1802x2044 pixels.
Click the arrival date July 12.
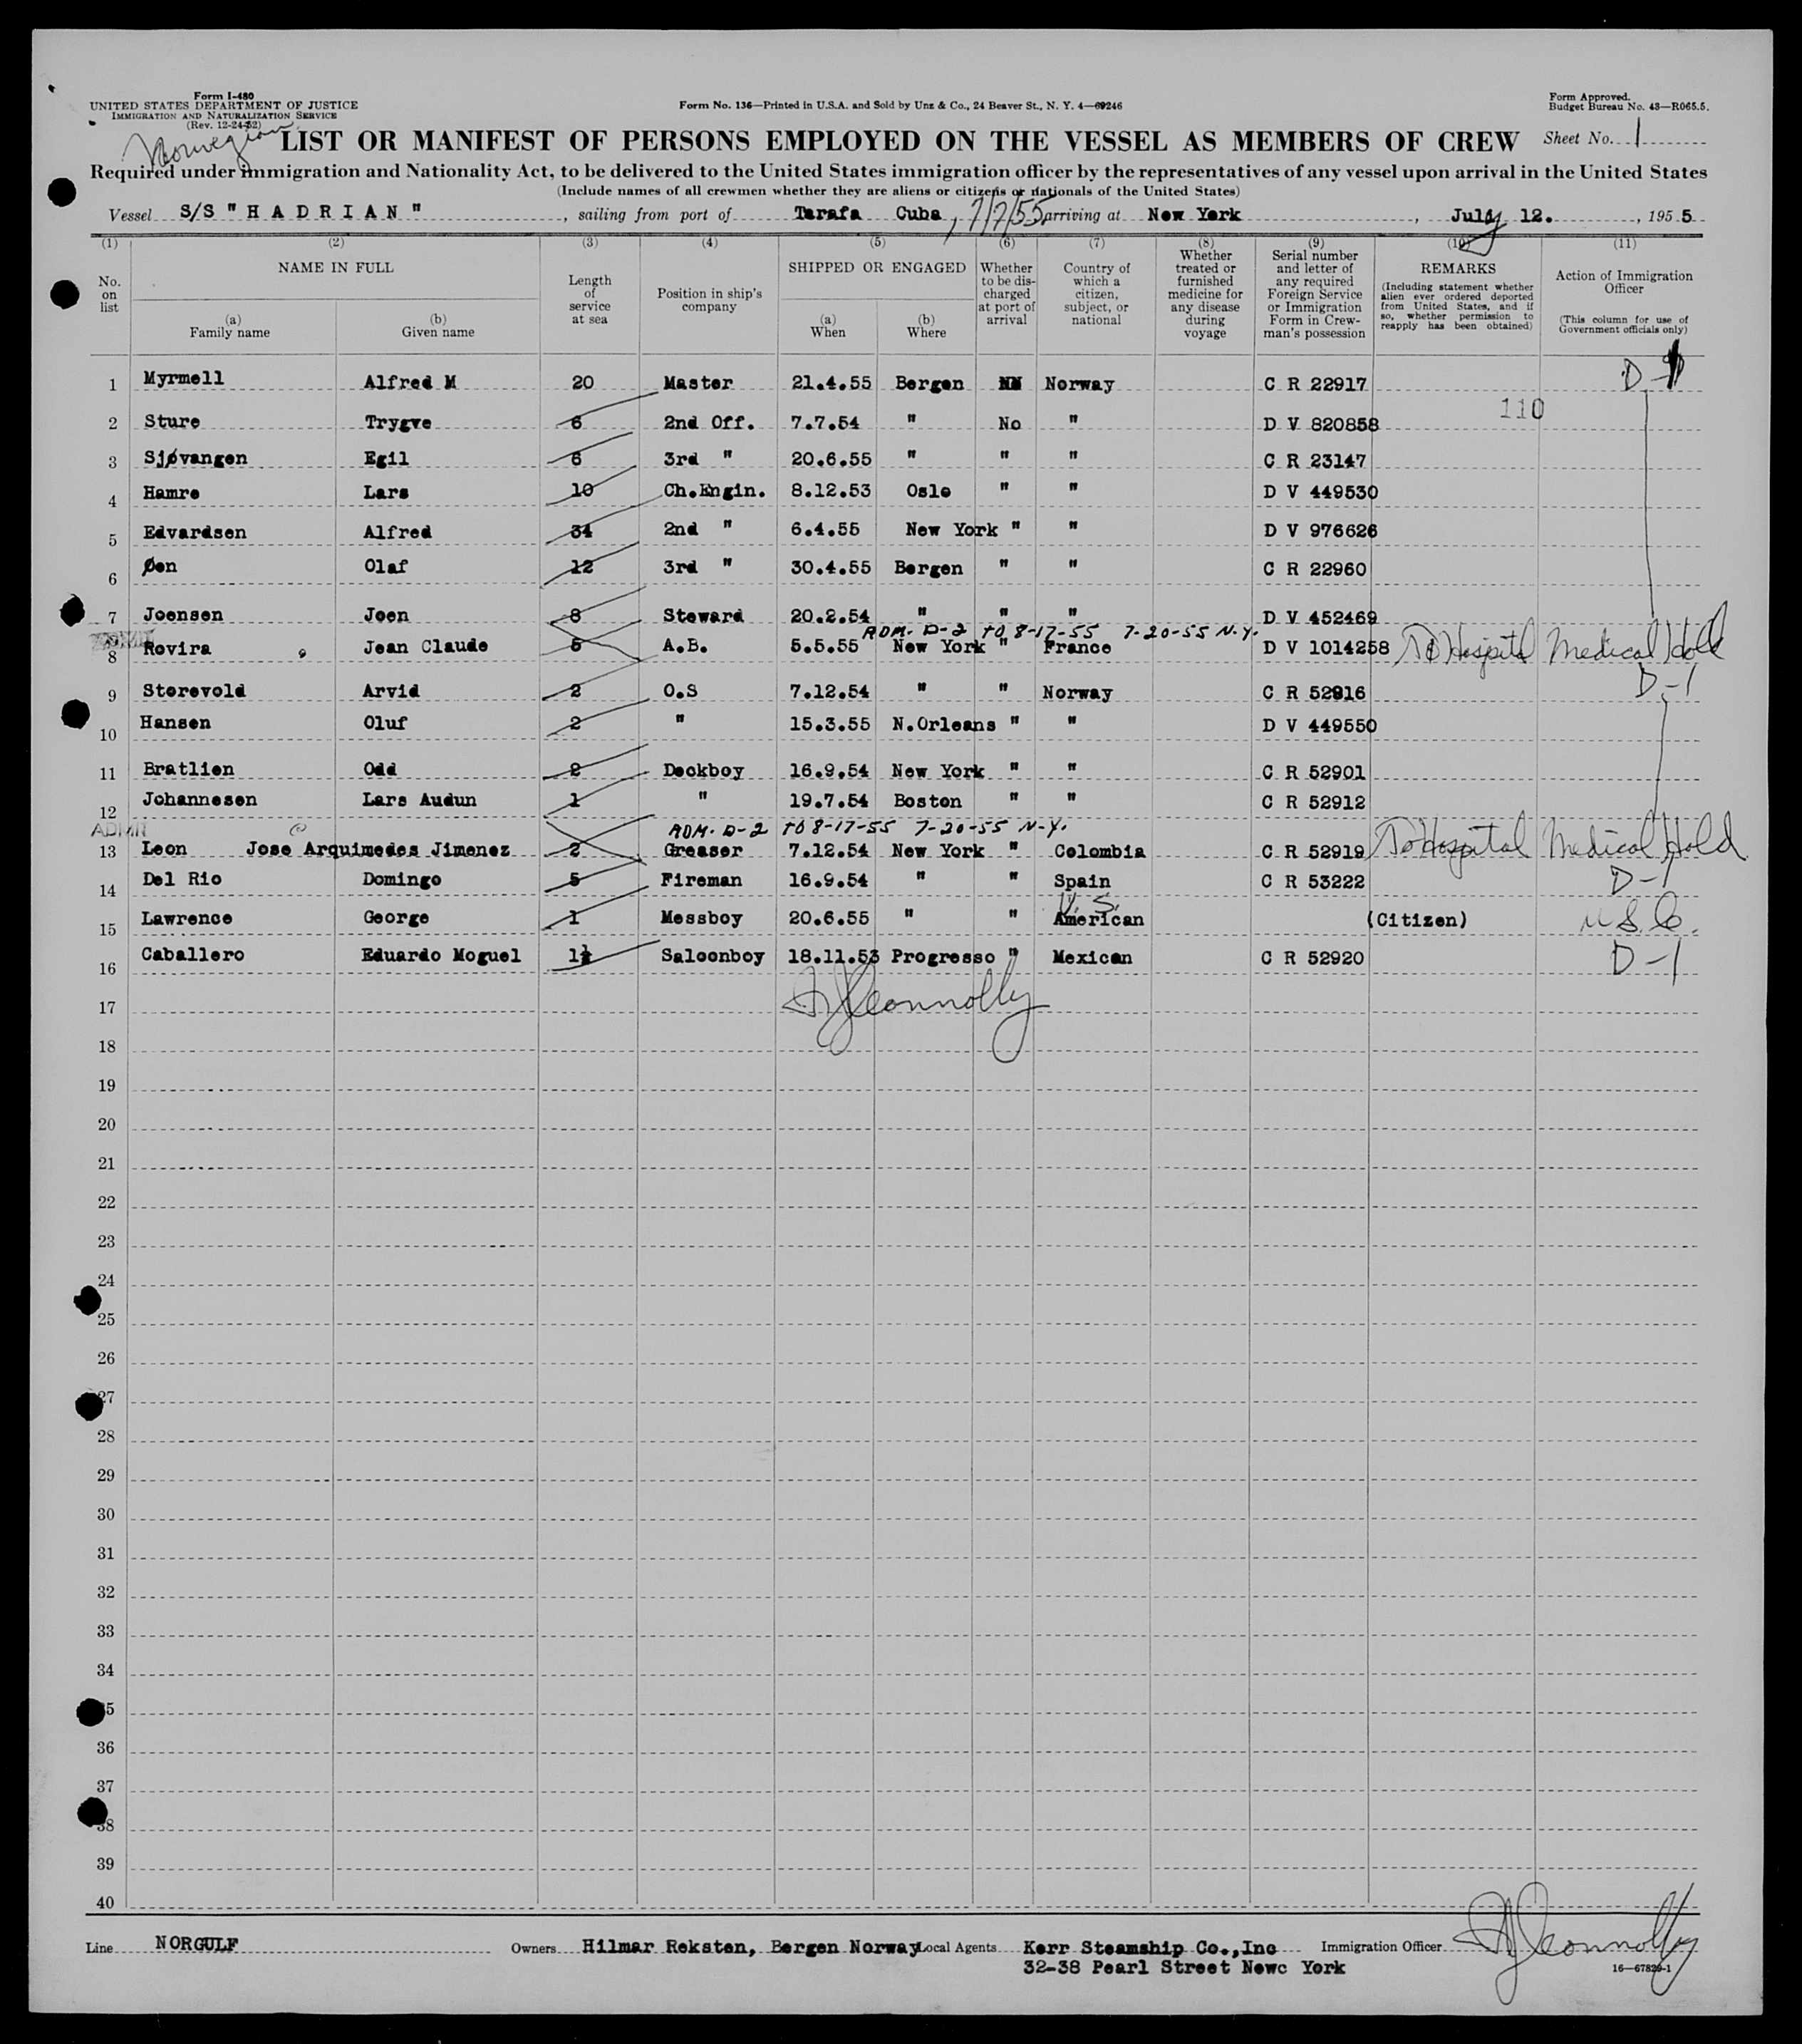[x=1500, y=215]
